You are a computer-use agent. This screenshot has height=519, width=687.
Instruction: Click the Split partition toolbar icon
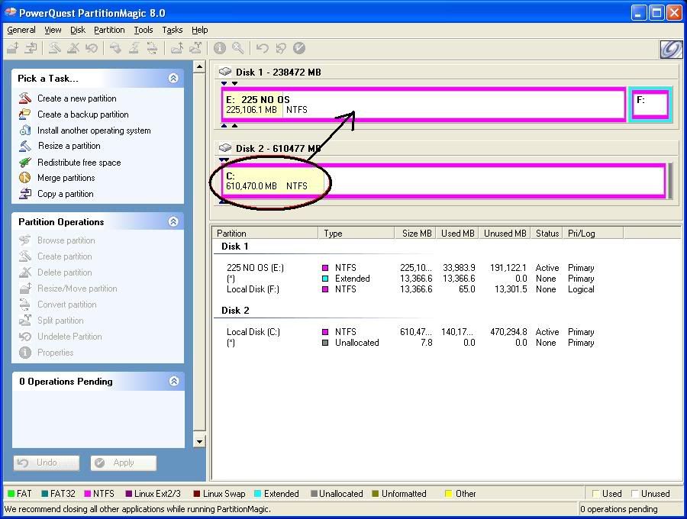[195, 48]
